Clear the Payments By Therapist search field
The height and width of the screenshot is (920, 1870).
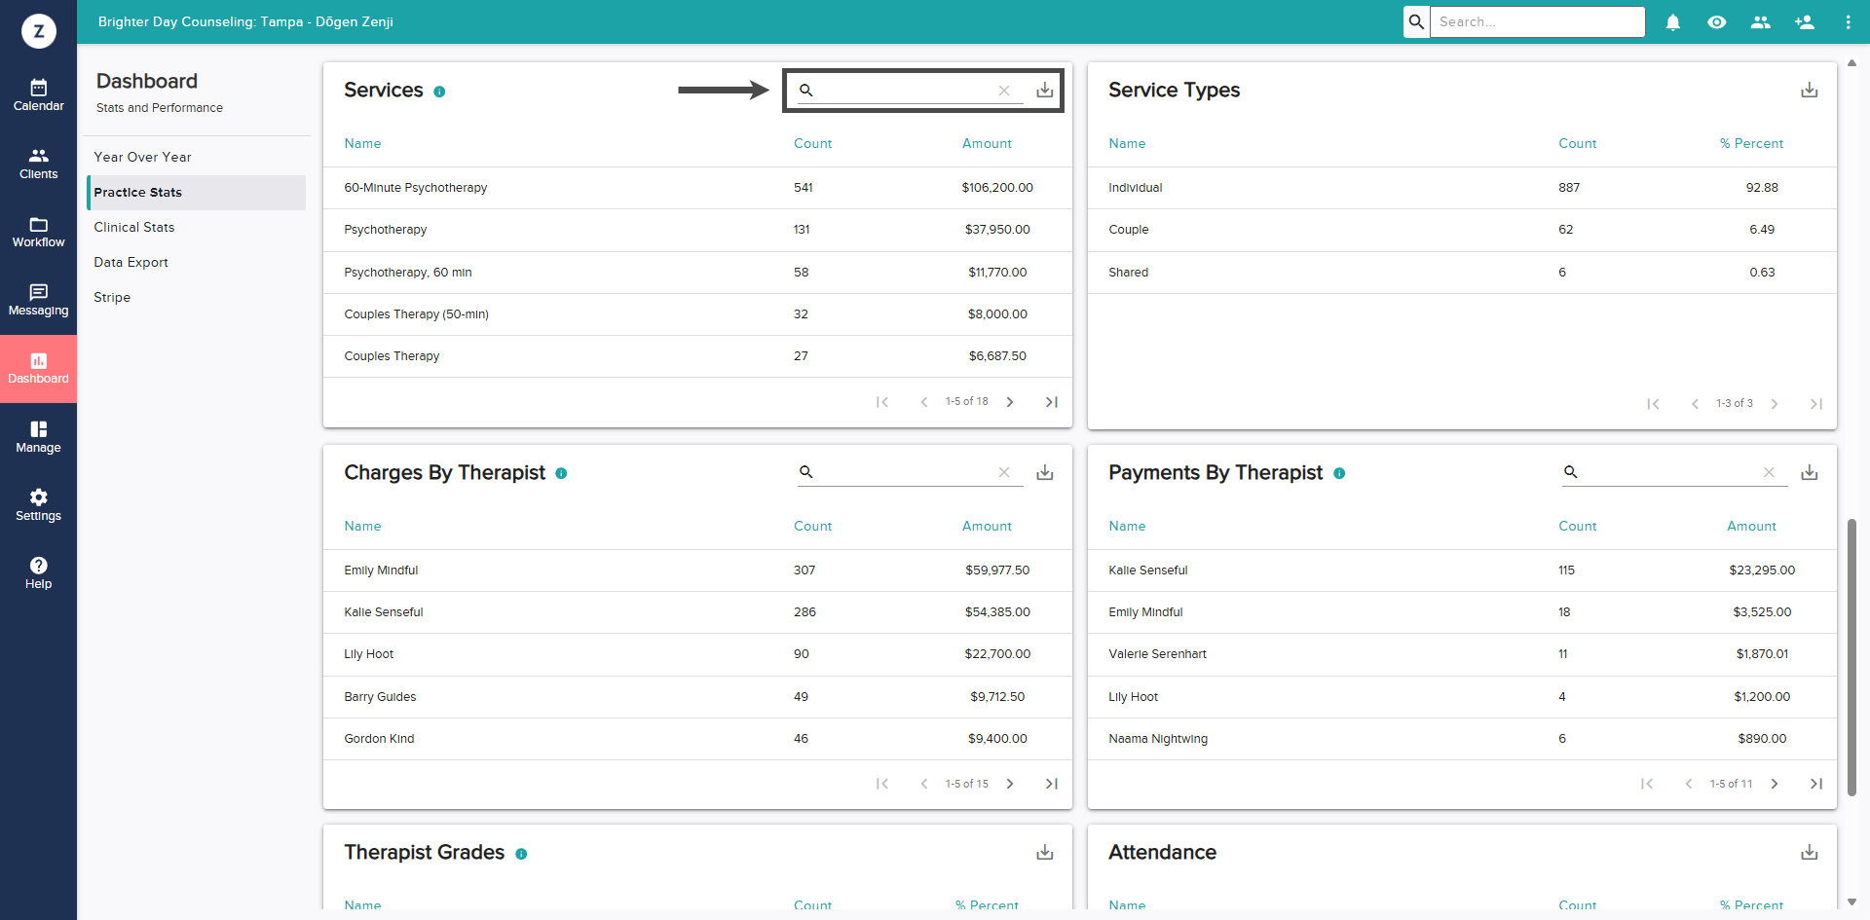pos(1768,472)
